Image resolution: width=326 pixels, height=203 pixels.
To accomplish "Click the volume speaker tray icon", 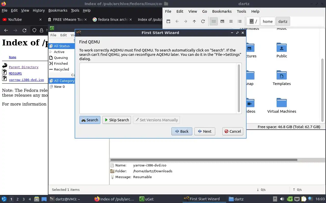I will click(282, 199).
